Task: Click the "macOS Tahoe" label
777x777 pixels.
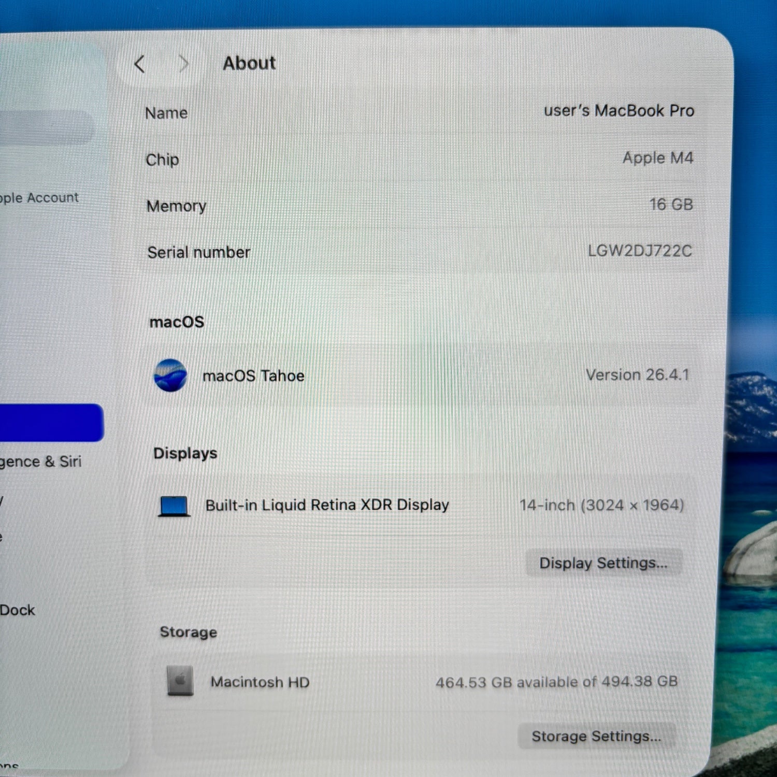Action: pyautogui.click(x=253, y=376)
